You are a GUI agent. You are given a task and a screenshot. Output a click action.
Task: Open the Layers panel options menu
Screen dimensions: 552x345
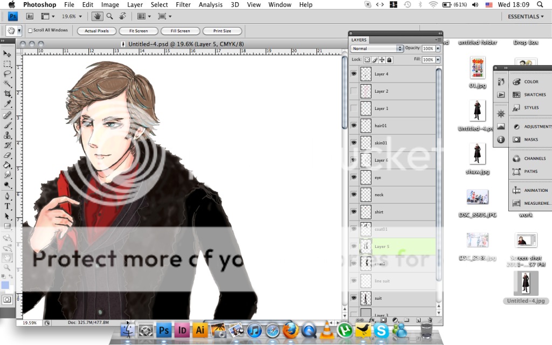[438, 40]
